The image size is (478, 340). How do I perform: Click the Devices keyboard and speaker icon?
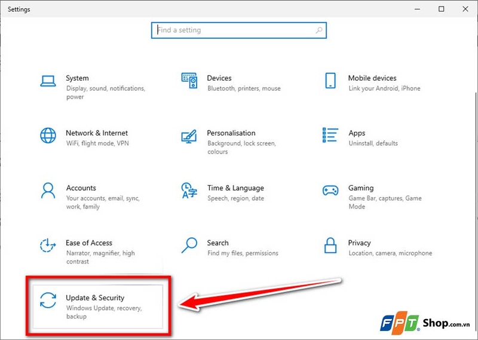[x=189, y=81]
